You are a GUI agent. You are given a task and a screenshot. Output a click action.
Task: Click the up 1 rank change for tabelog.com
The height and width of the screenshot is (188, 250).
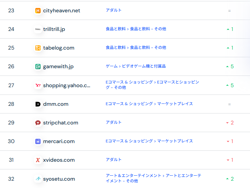[x=230, y=48]
